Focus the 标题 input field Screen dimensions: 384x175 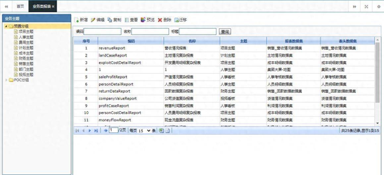click(198, 31)
